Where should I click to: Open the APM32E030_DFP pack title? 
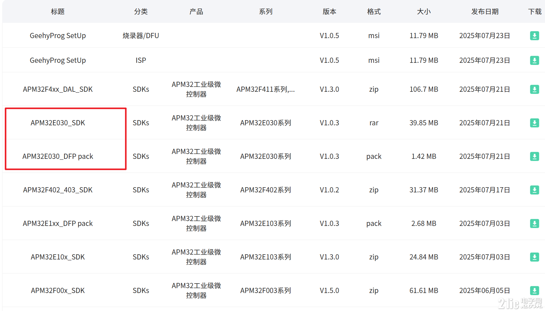(58, 156)
